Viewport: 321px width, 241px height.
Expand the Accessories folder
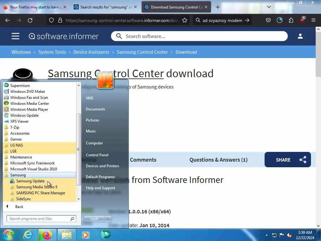39,133
